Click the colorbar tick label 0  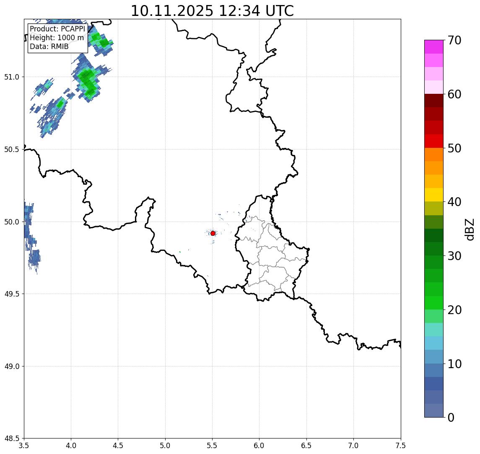(x=451, y=417)
